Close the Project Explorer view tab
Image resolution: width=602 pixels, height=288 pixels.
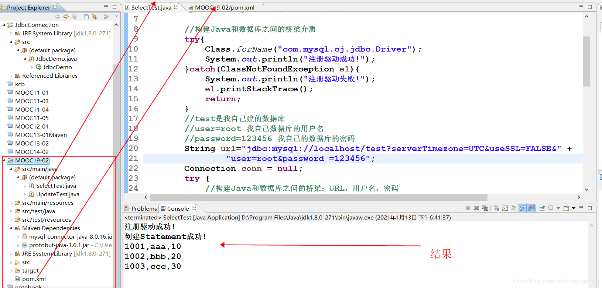click(55, 7)
